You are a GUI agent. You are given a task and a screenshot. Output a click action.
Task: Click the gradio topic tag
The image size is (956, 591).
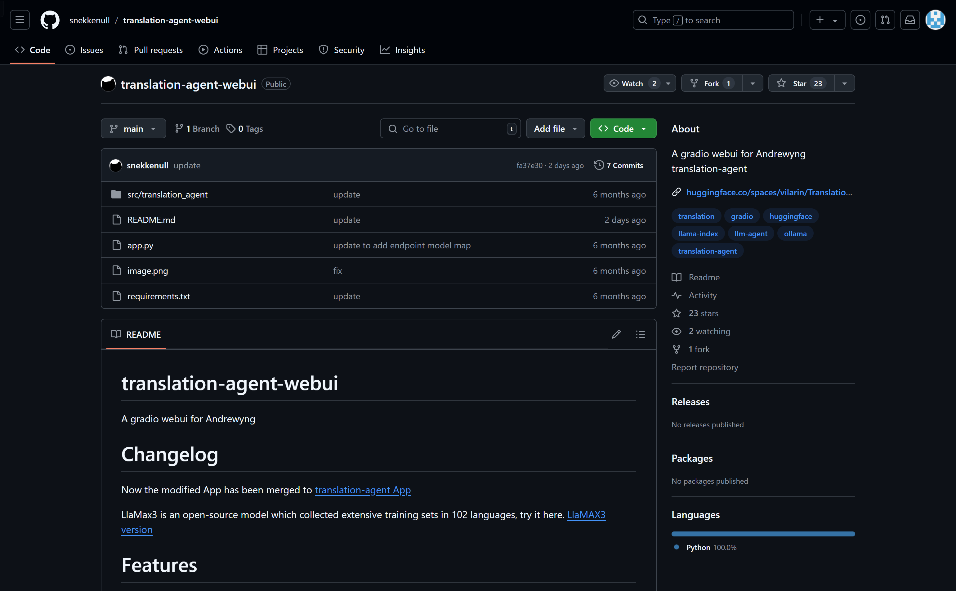(742, 216)
